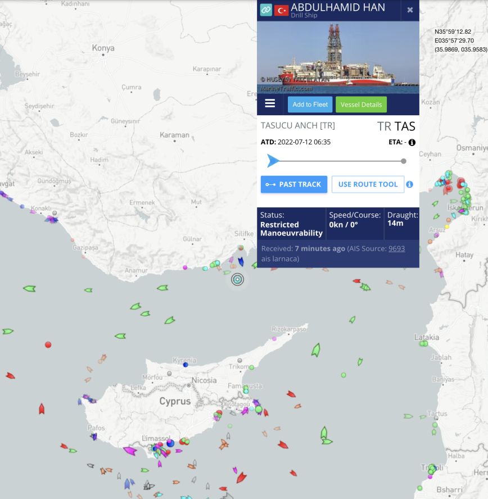Click the info icon next to ETA

click(412, 142)
